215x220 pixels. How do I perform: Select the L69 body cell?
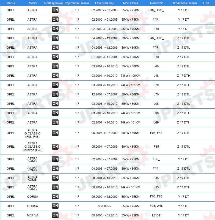point(156,122)
